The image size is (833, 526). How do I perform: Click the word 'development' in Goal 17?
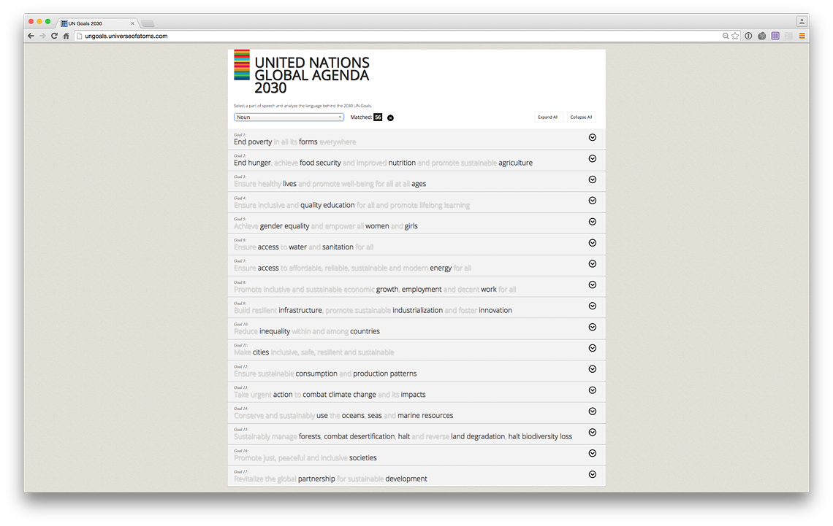click(406, 479)
